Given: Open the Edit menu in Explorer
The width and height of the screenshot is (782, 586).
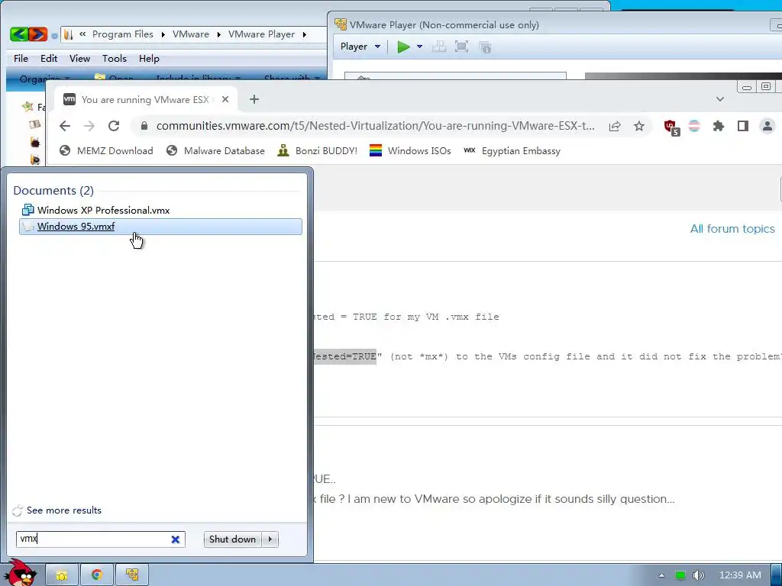Looking at the screenshot, I should 49,58.
